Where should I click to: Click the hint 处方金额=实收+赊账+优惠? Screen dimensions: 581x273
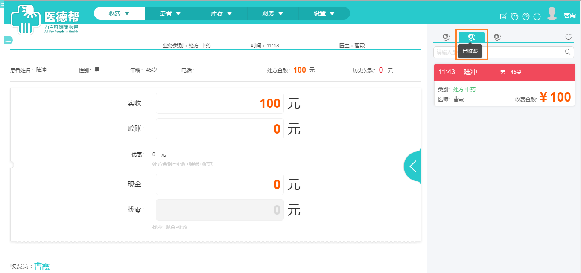coord(182,164)
